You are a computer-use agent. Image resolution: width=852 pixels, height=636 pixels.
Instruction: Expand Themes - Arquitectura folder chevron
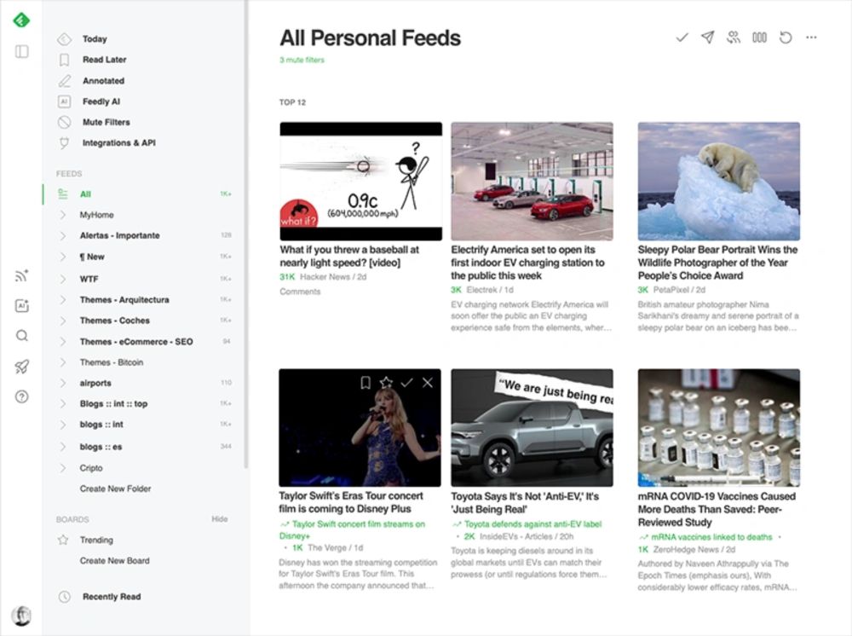point(63,299)
